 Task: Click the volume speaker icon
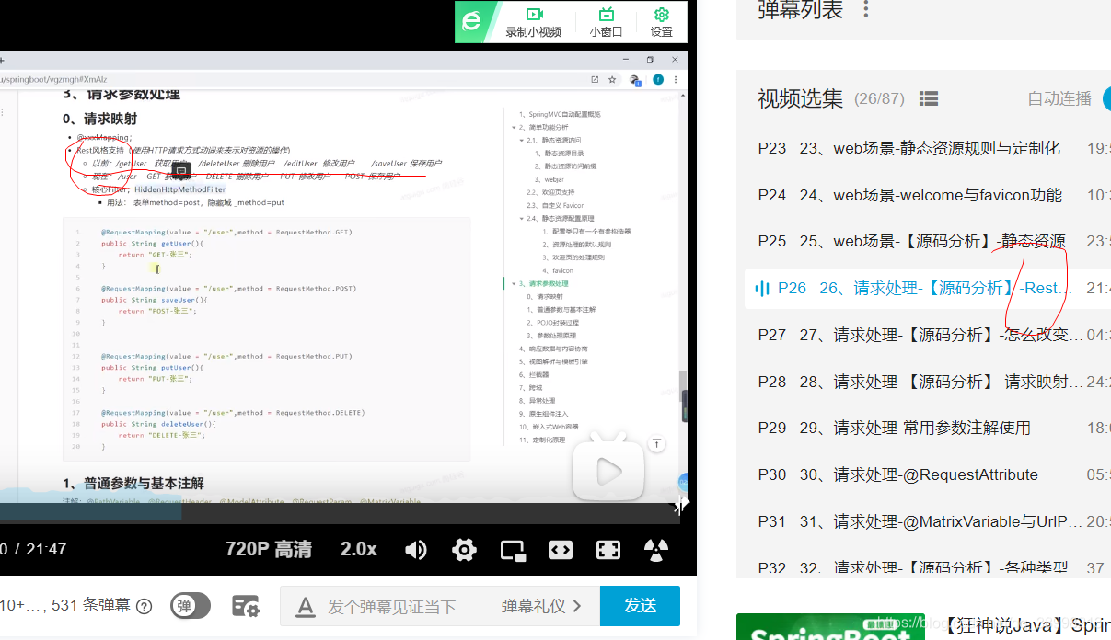point(416,550)
